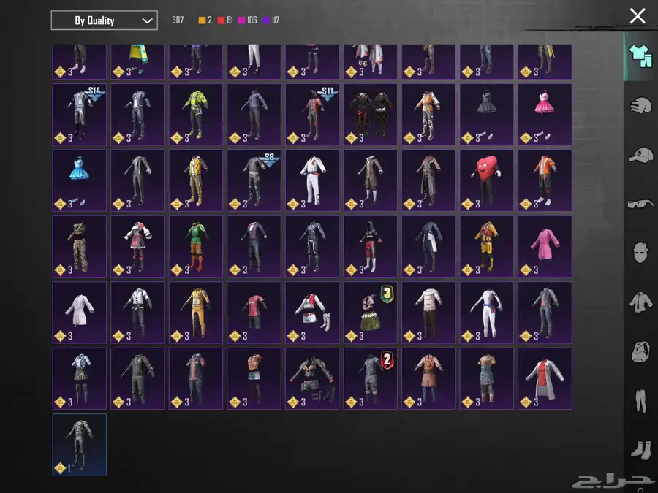Open the sunglasses category

coord(640,205)
